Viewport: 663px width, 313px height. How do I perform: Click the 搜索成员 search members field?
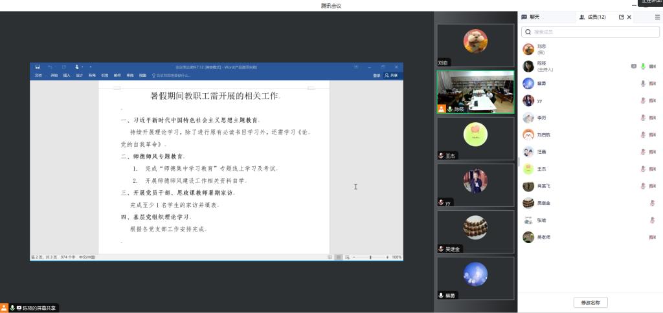(589, 31)
